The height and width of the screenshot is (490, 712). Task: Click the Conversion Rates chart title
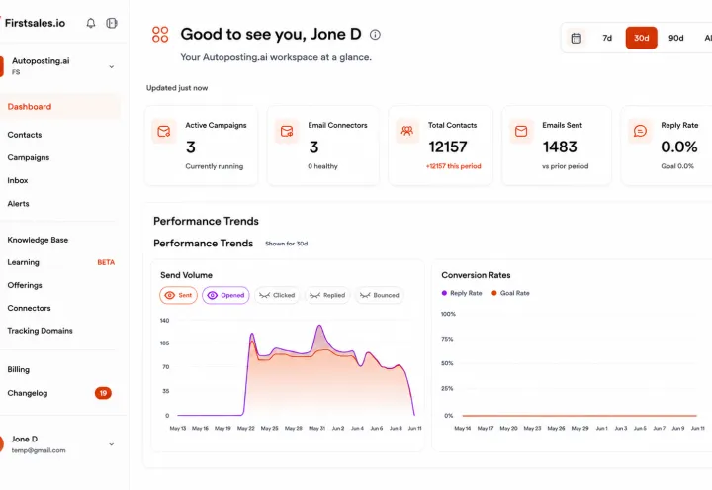(476, 275)
